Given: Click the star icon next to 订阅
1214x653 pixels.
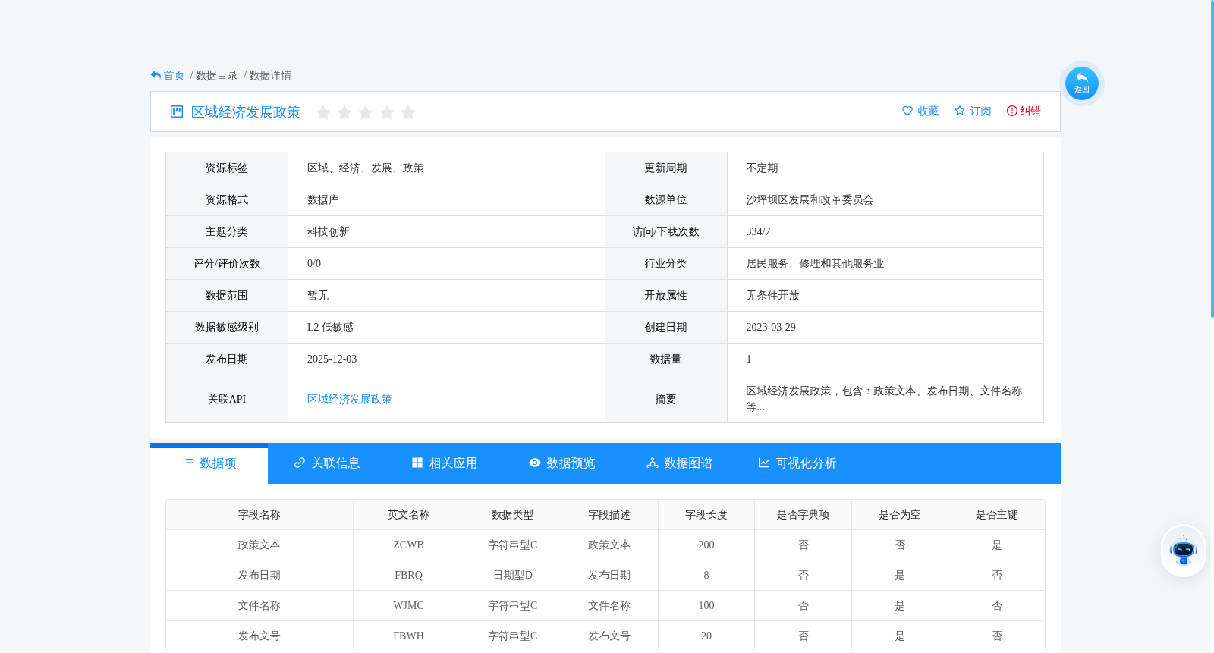Looking at the screenshot, I should tap(960, 111).
